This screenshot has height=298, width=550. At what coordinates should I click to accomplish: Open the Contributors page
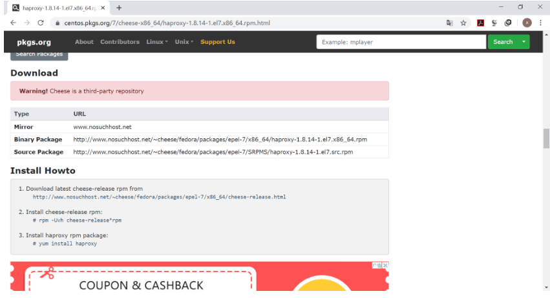pos(120,42)
